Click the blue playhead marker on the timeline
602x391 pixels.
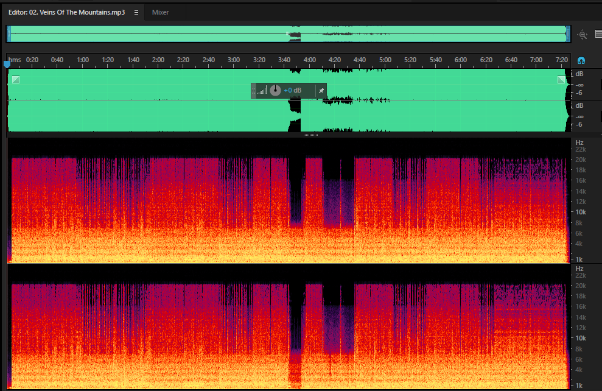point(7,64)
